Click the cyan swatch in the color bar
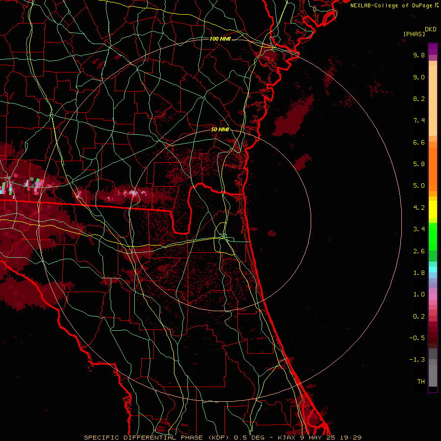 pos(433,269)
